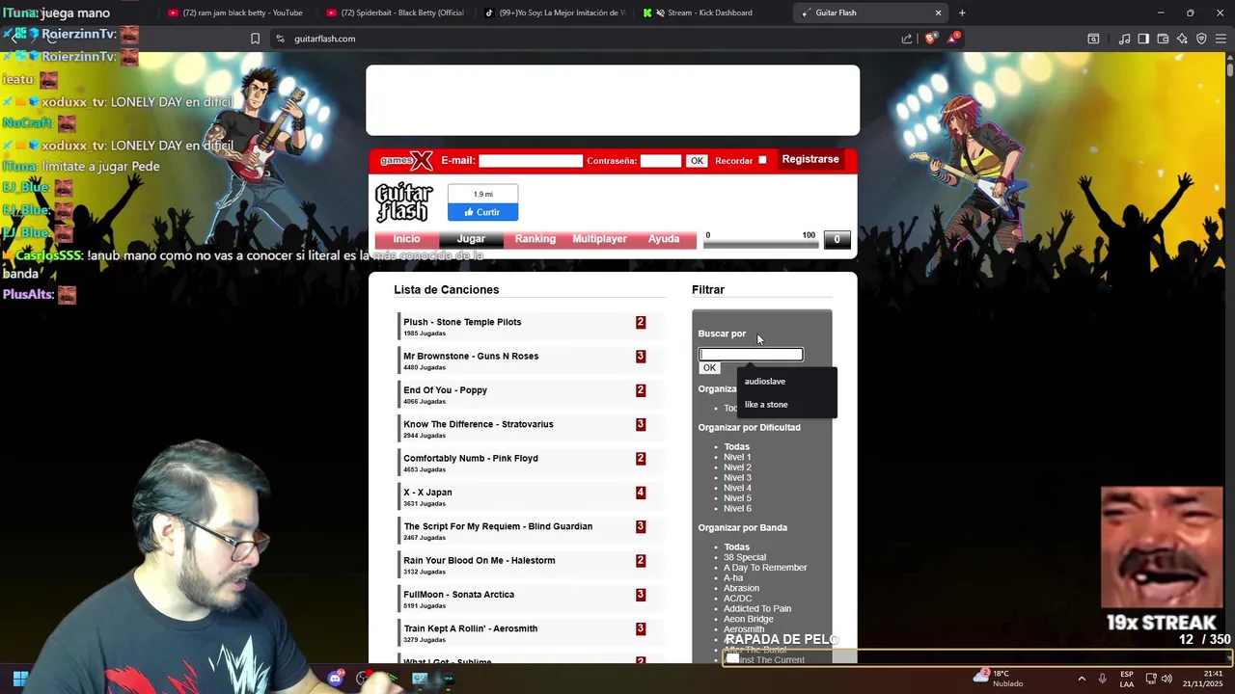
Task: Click the Guitar Flash logo
Action: coord(404,202)
